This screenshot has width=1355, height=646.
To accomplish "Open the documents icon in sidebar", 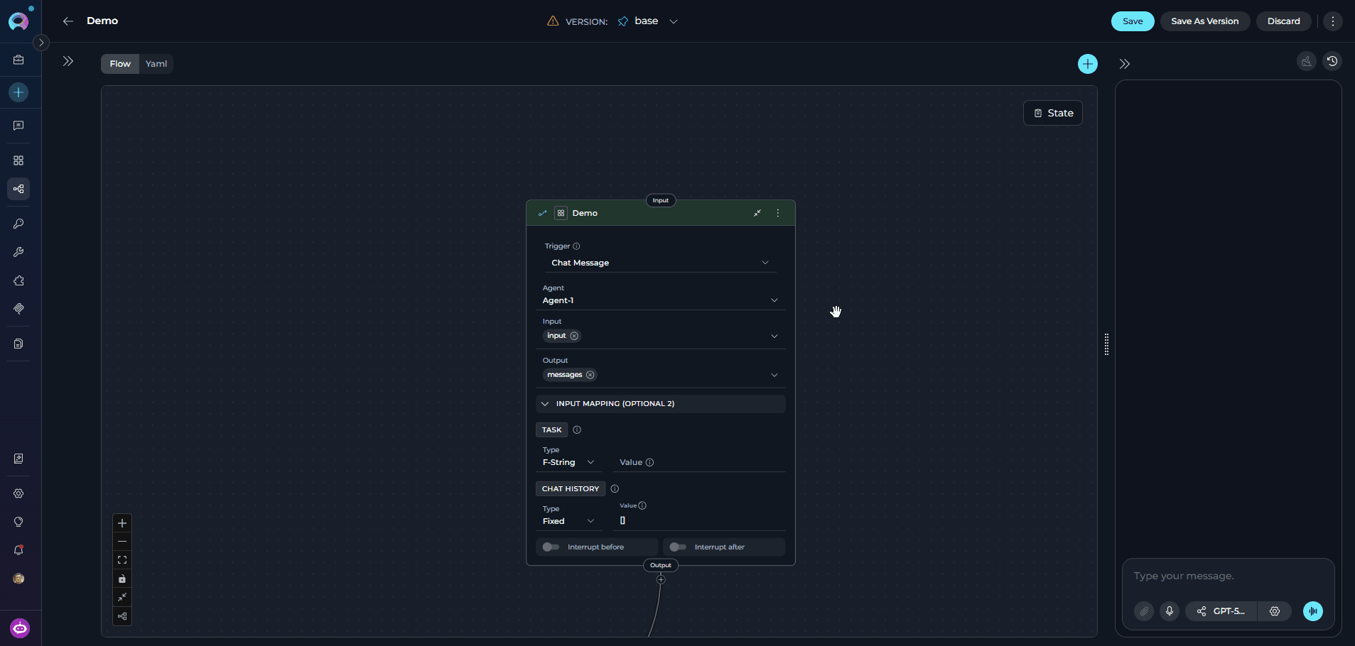I will coord(18,344).
